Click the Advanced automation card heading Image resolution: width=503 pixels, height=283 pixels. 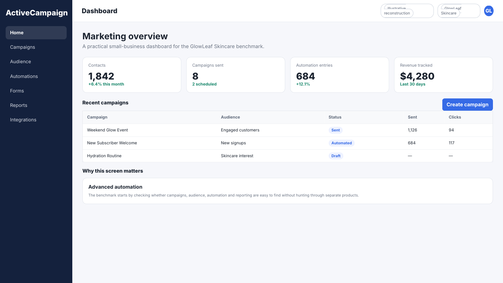click(115, 187)
